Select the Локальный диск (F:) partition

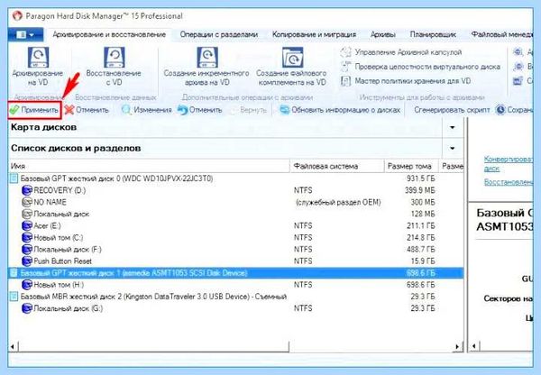pos(235,250)
